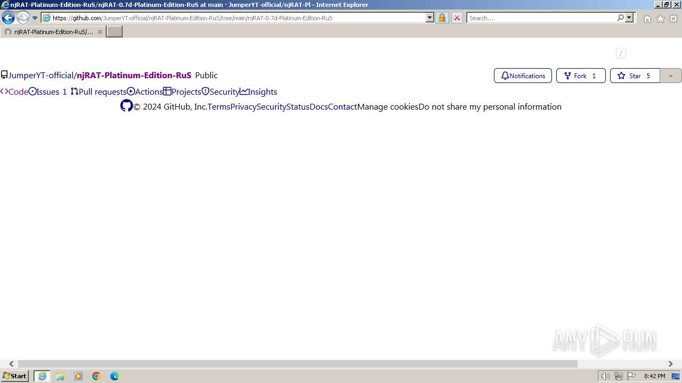The image size is (682, 383).
Task: Launch Microsoft Edge from taskbar
Action: [x=115, y=376]
